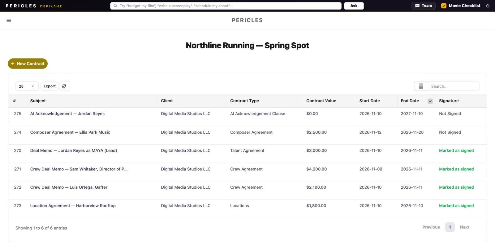Click the refresh table icon
Screen dimensions: 495x244
coord(64,86)
